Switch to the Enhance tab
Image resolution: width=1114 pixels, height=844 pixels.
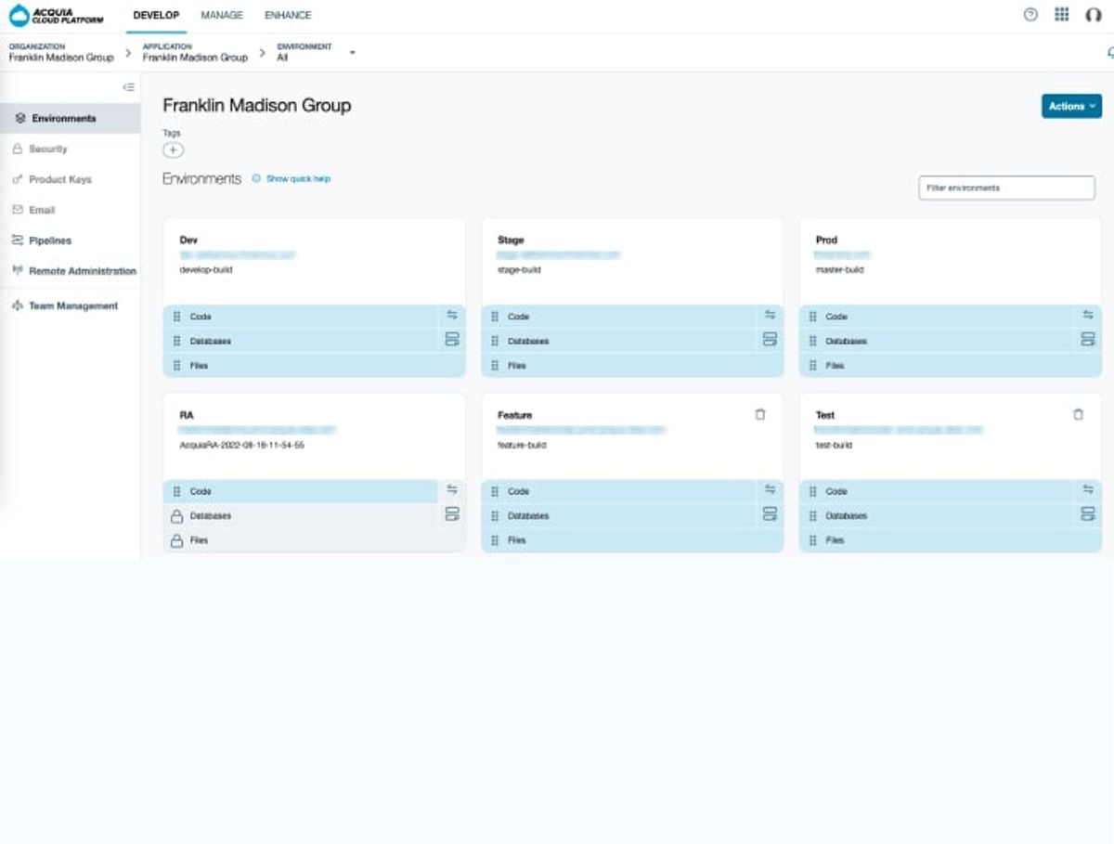pos(288,15)
